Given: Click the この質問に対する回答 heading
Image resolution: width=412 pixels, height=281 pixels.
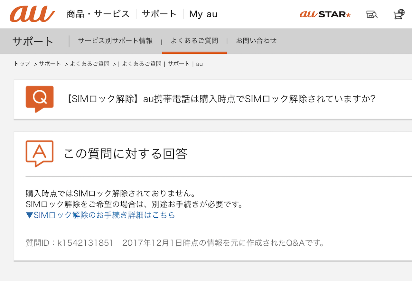Looking at the screenshot, I should pos(126,154).
